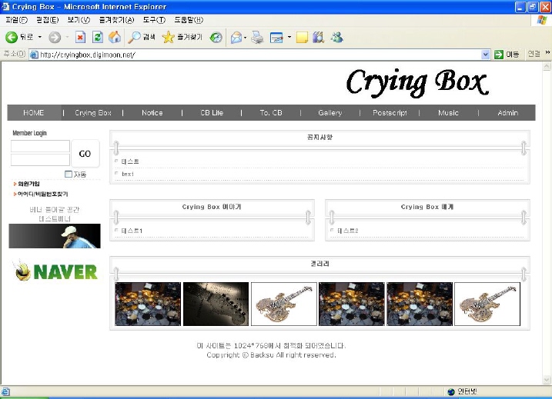Click the browser Back arrow button
The image size is (552, 399).
pyautogui.click(x=12, y=37)
